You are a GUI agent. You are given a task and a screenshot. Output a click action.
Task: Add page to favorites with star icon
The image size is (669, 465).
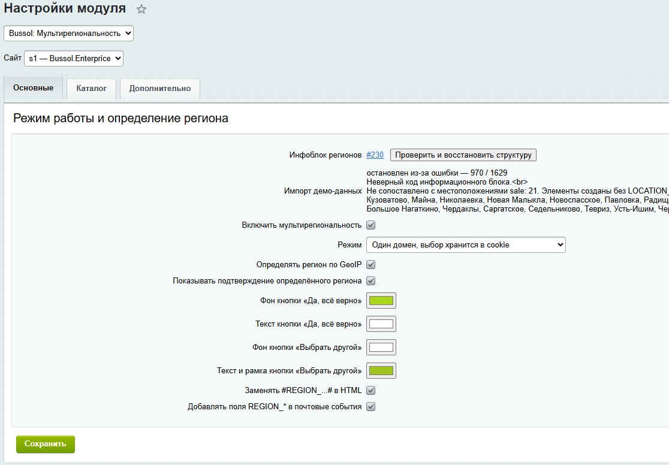(141, 9)
